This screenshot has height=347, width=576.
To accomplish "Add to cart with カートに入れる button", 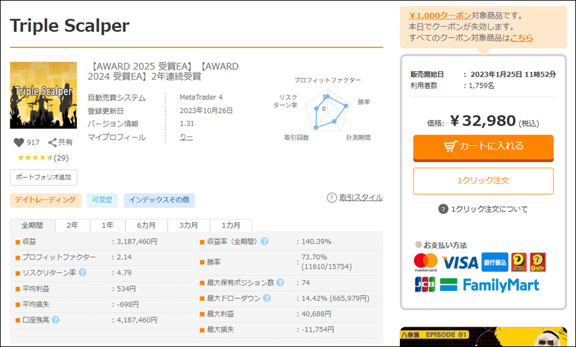I will click(483, 147).
